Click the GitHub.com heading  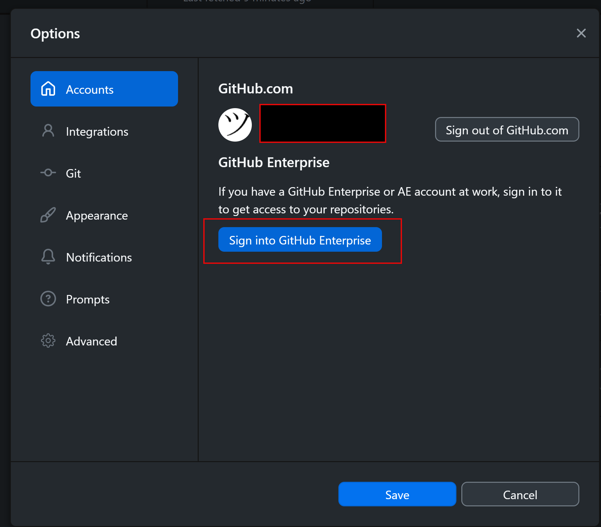pyautogui.click(x=256, y=89)
